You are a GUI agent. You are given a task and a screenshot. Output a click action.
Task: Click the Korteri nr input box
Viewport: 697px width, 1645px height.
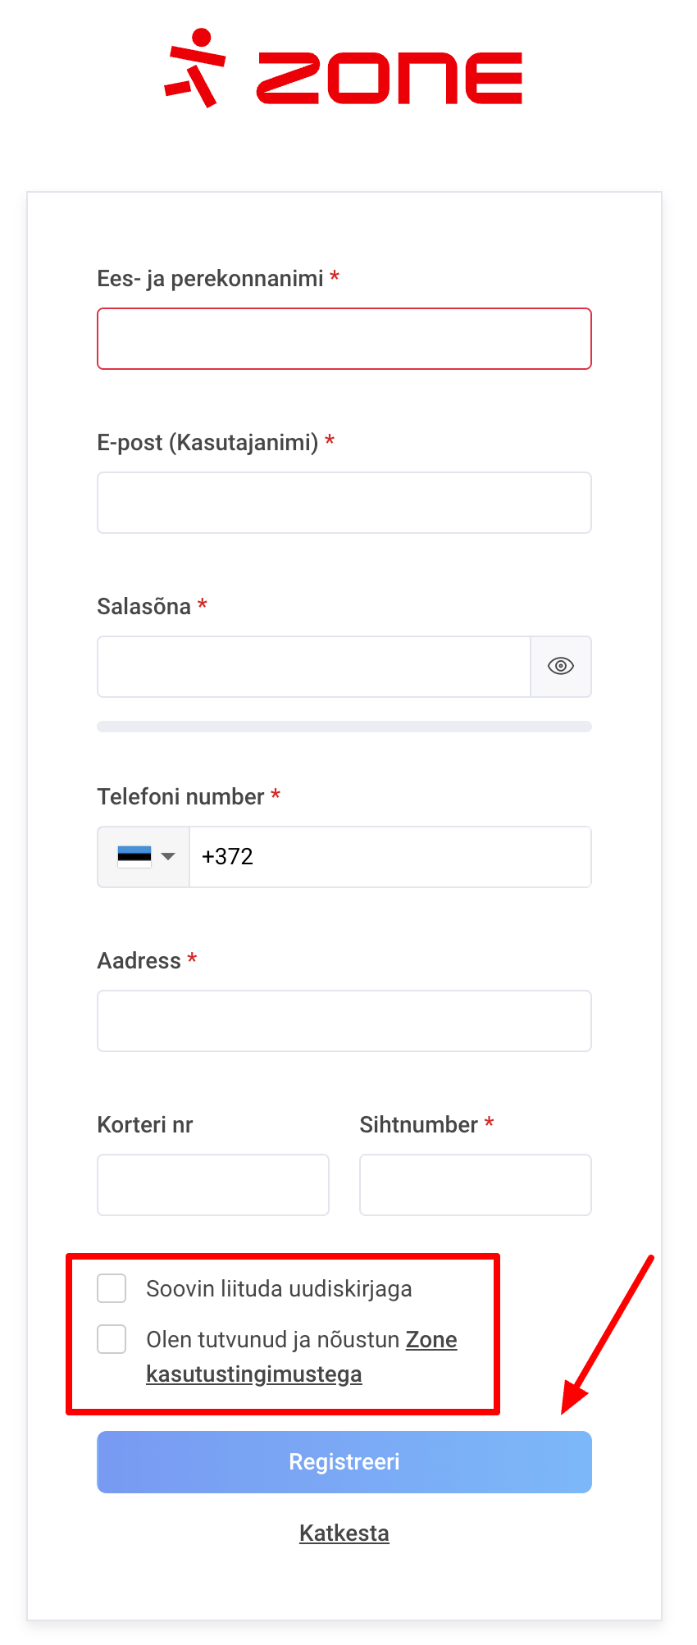click(x=213, y=1185)
